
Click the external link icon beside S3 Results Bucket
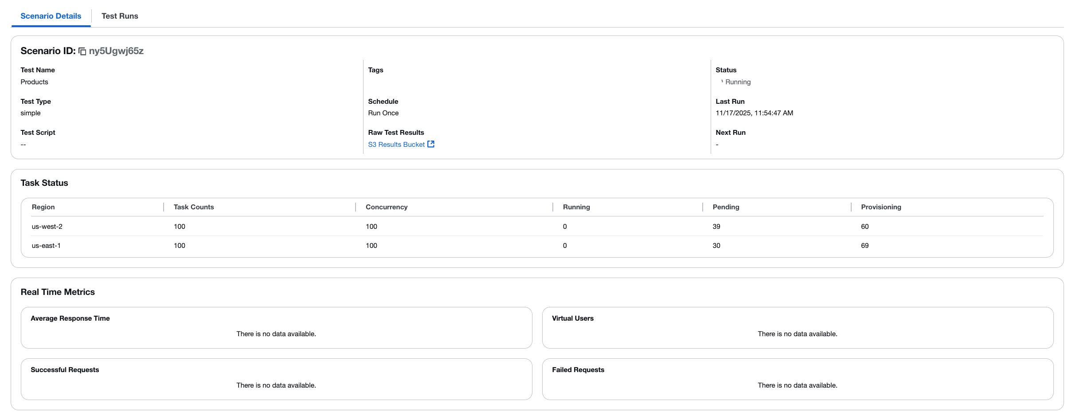click(x=430, y=144)
